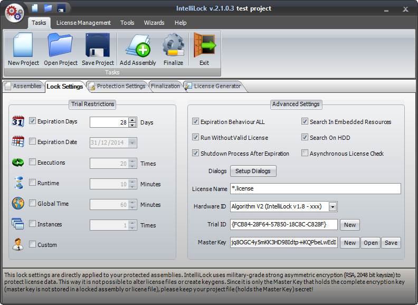
Task: Click the Runtime minutes spinner arrows
Action: pos(132,184)
